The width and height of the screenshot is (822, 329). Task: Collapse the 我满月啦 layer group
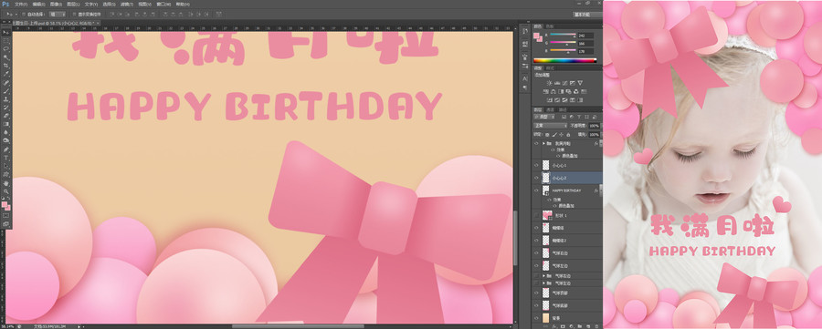pyautogui.click(x=543, y=143)
